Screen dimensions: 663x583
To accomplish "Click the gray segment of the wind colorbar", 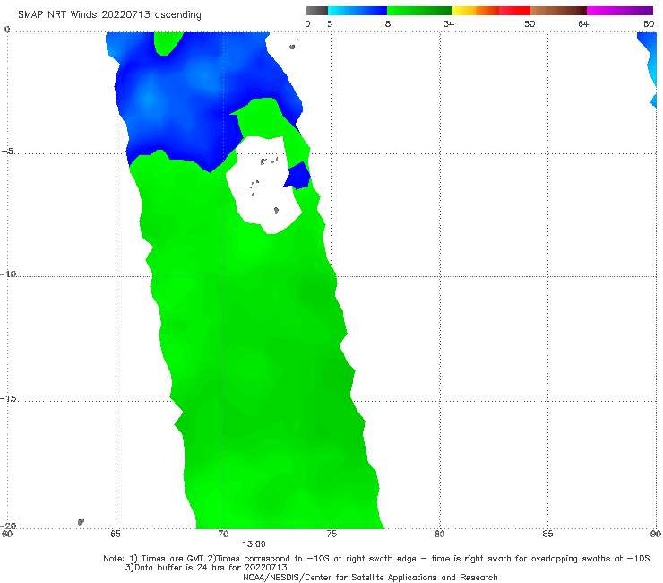I will coord(317,11).
